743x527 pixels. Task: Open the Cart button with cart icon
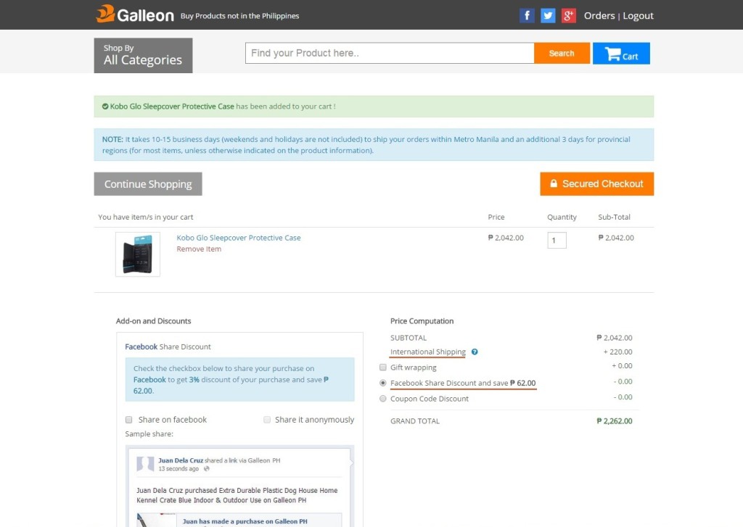point(621,54)
